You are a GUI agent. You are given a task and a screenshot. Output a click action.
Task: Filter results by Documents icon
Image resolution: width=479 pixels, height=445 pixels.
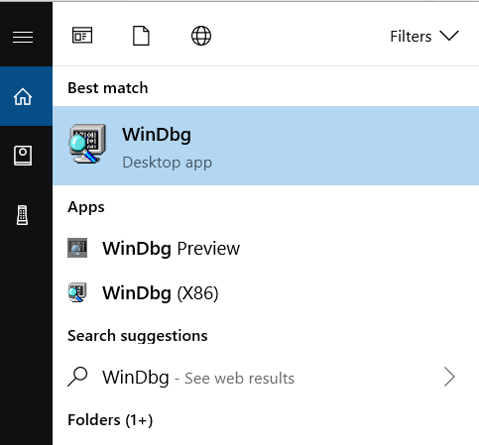(x=141, y=36)
